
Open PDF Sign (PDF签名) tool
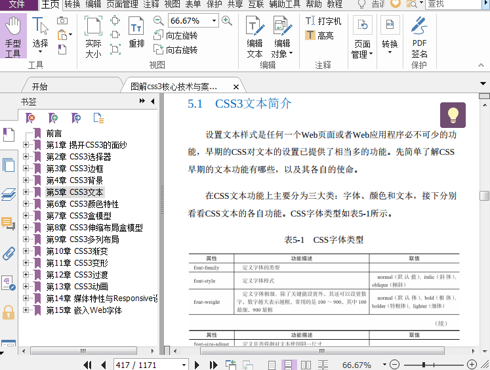pos(419,37)
